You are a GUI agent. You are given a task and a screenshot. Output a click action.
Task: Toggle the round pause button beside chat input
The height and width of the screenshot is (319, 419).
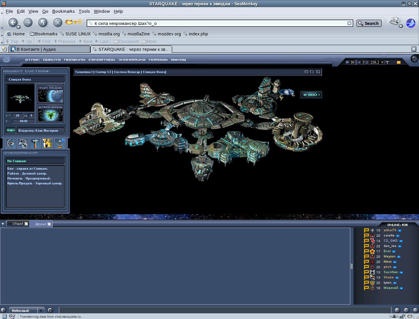tap(50, 310)
